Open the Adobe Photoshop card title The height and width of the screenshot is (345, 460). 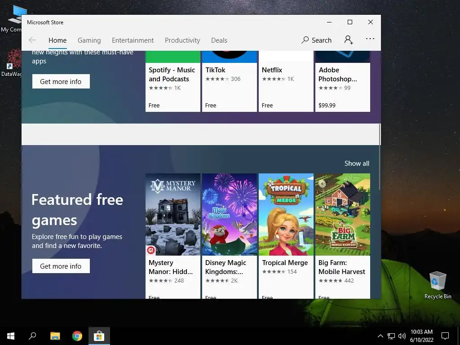click(338, 75)
